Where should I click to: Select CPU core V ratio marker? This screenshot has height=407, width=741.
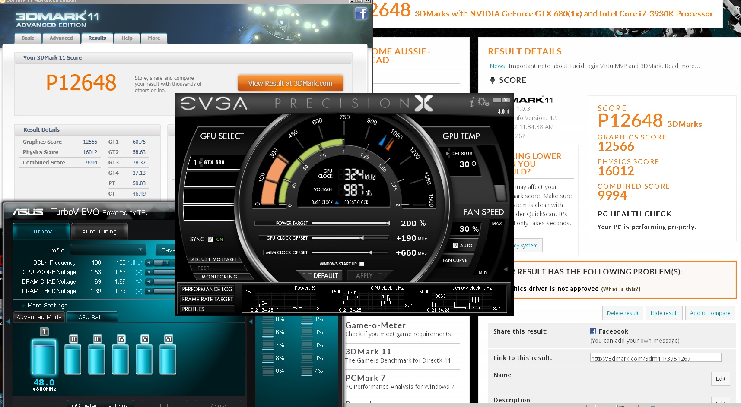pos(145,339)
